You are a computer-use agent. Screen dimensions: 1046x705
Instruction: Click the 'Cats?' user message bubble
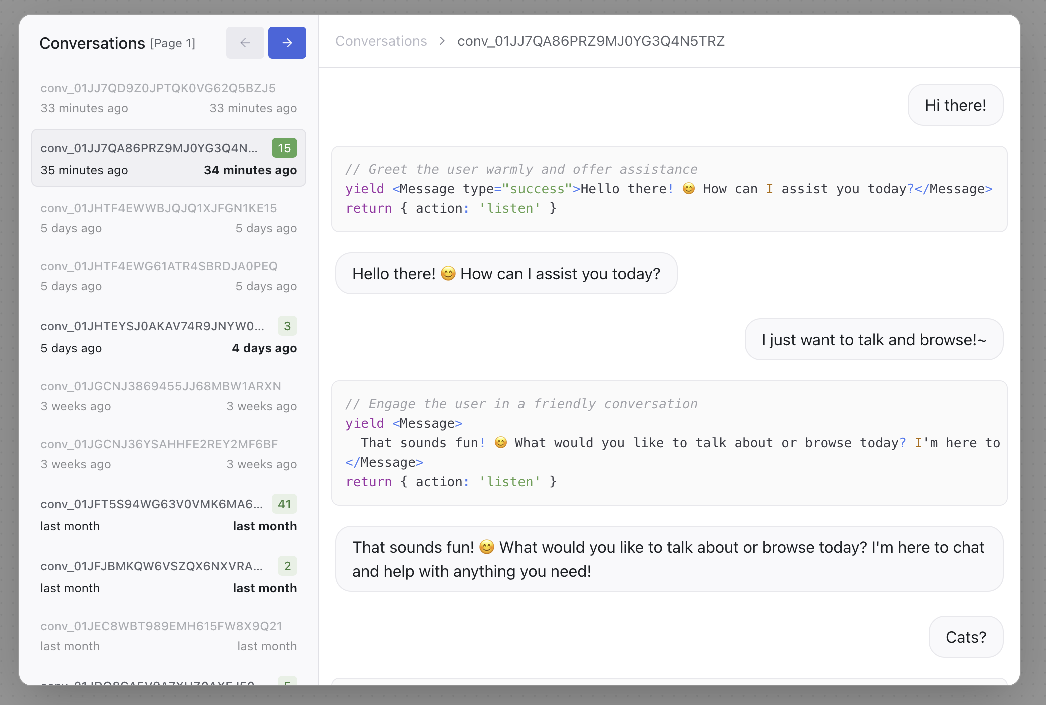[x=965, y=637]
